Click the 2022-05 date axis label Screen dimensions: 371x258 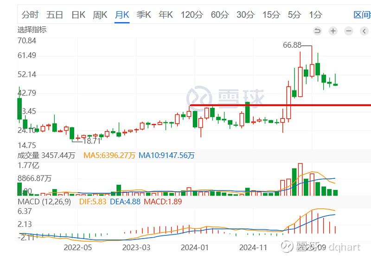[x=77, y=248]
